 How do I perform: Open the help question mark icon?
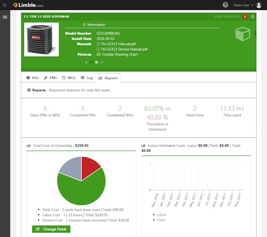pyautogui.click(x=225, y=5)
